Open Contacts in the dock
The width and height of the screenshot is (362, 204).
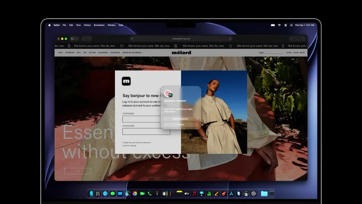[164, 194]
